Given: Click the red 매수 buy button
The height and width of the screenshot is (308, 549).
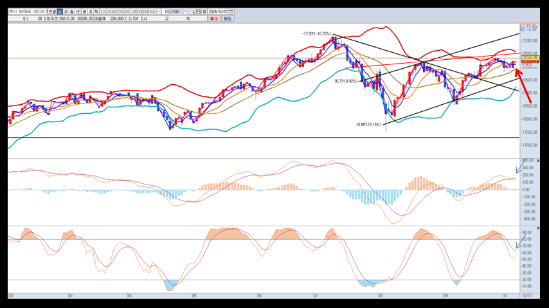Looking at the screenshot, I should (x=214, y=19).
